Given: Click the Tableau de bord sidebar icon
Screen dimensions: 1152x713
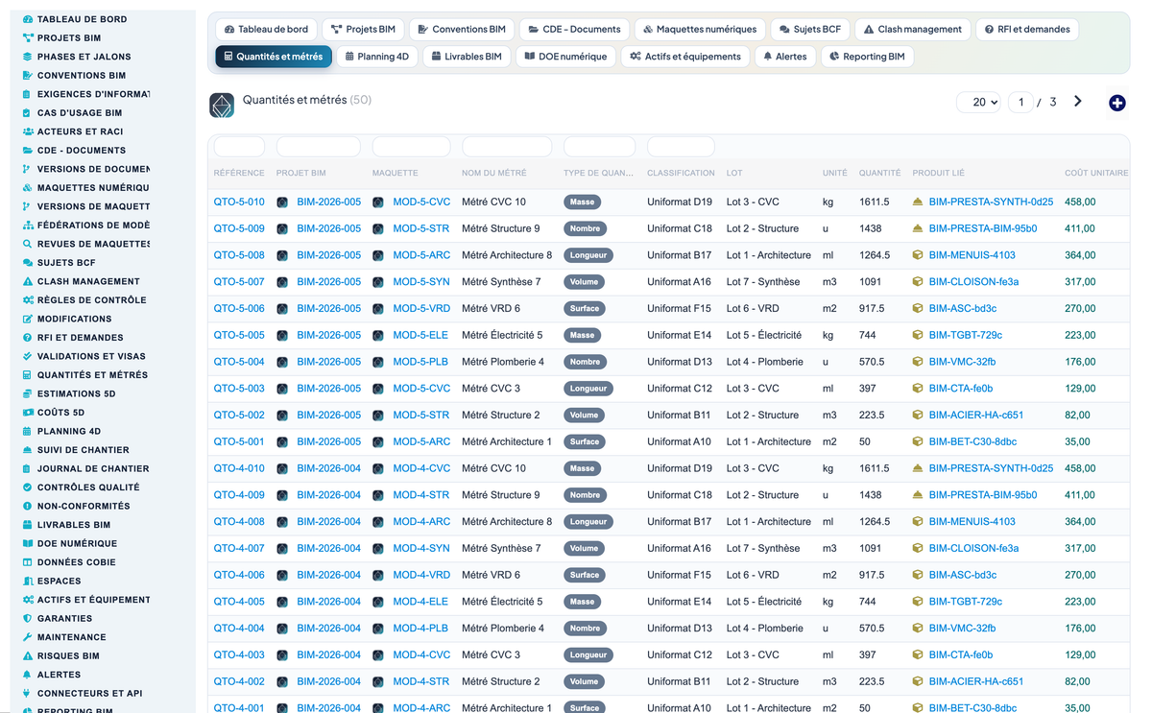Looking at the screenshot, I should (x=28, y=19).
